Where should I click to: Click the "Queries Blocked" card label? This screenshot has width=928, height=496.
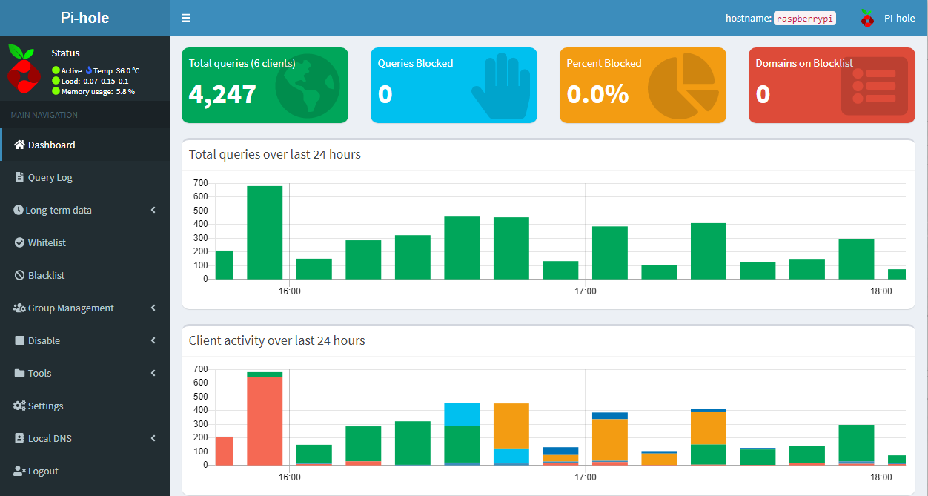tap(415, 63)
